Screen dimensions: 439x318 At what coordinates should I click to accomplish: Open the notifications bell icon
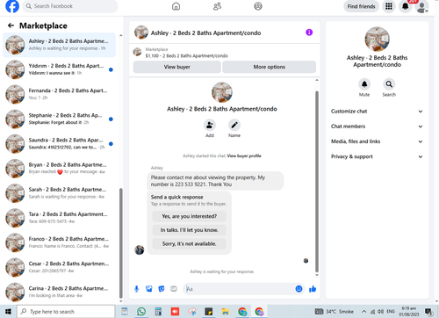(x=405, y=6)
